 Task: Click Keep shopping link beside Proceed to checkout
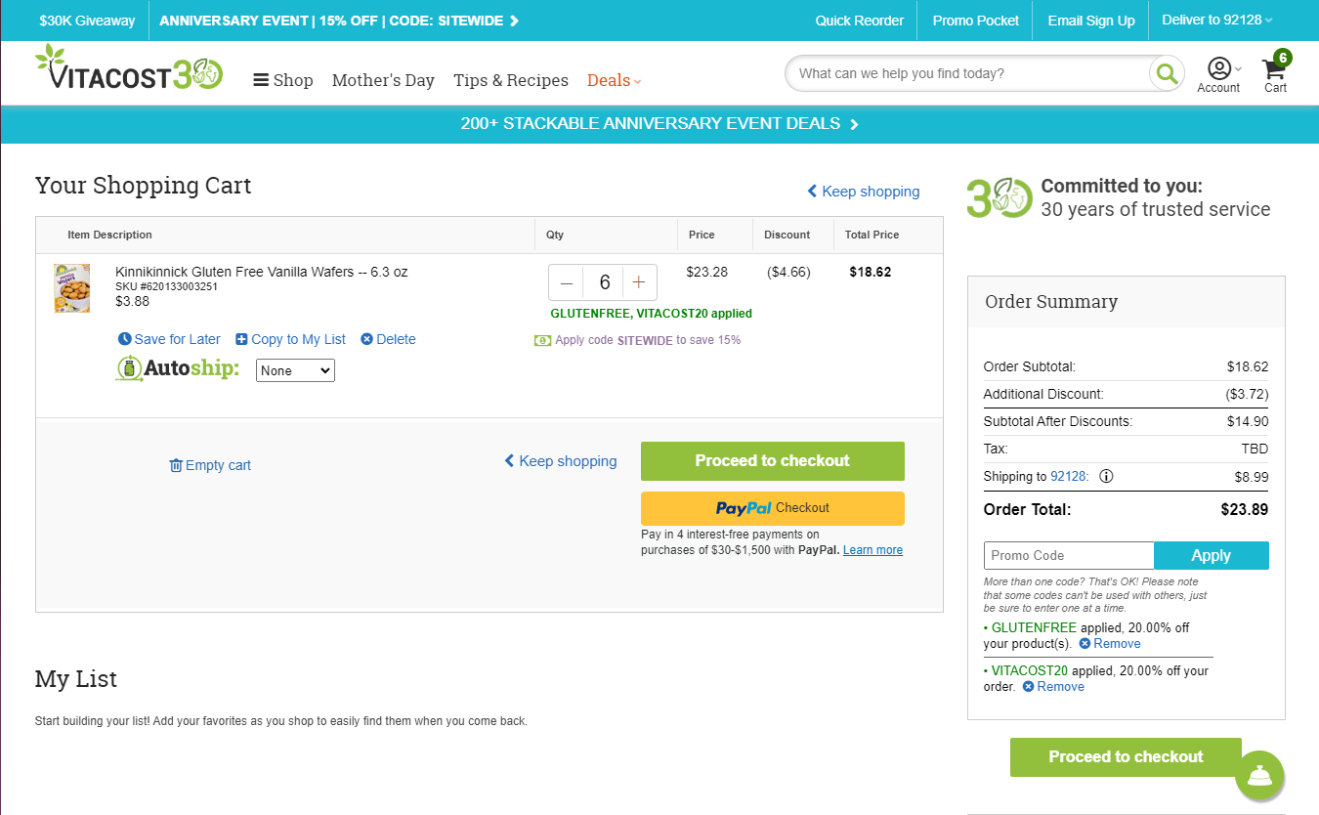coord(561,461)
